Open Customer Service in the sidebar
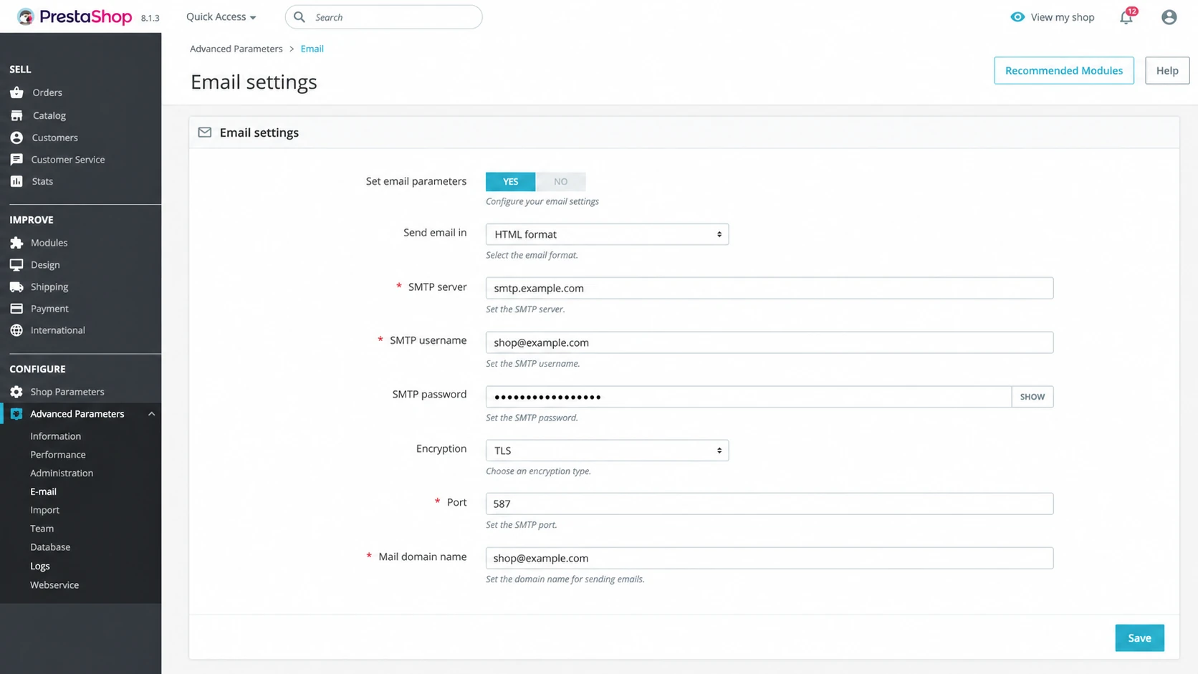 tap(67, 160)
